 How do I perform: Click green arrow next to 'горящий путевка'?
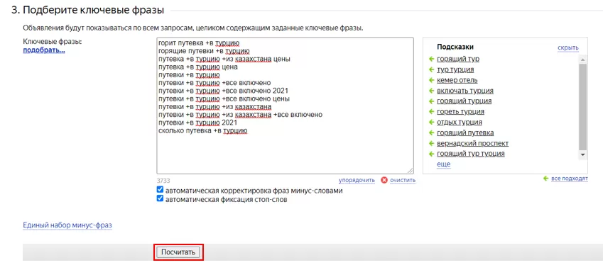point(431,133)
